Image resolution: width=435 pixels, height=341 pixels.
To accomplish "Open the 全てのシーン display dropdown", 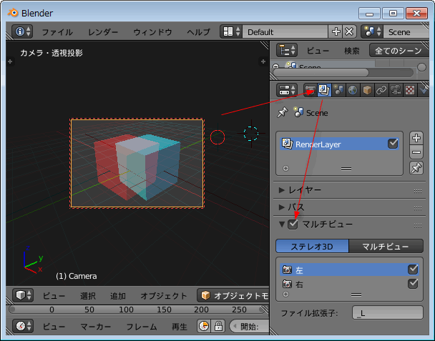I will point(399,51).
